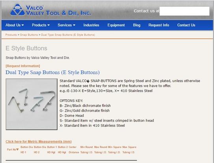Select Contact Us in navigation bar
214x163 pixels.
[186, 25]
